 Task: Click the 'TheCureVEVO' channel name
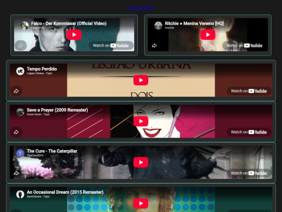(35, 155)
